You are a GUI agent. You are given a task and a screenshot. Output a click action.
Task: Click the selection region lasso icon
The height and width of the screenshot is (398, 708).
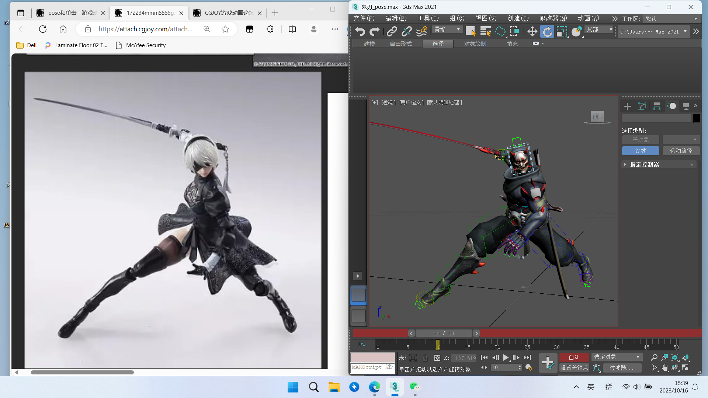[x=500, y=31]
